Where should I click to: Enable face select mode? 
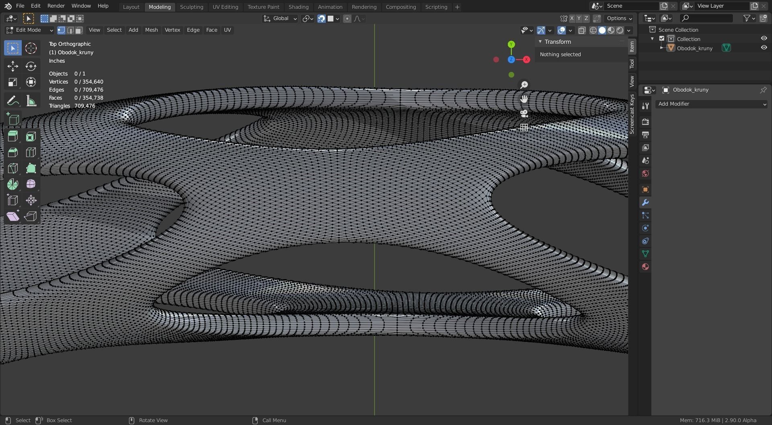pyautogui.click(x=79, y=30)
